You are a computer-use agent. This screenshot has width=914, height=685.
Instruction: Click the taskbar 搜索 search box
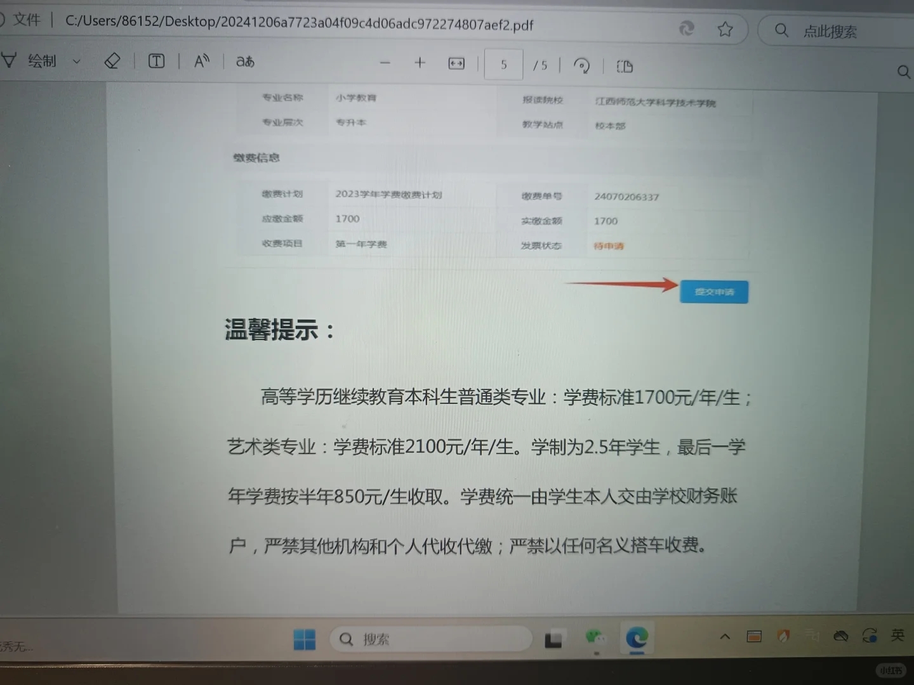[x=430, y=639]
